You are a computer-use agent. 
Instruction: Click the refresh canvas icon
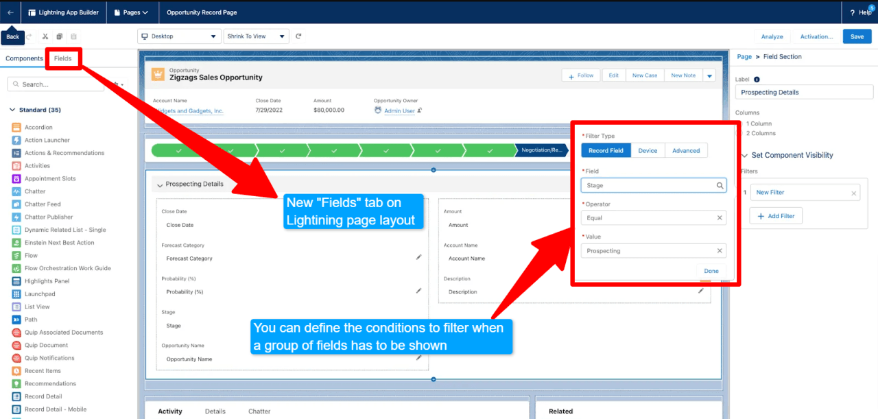coord(298,36)
